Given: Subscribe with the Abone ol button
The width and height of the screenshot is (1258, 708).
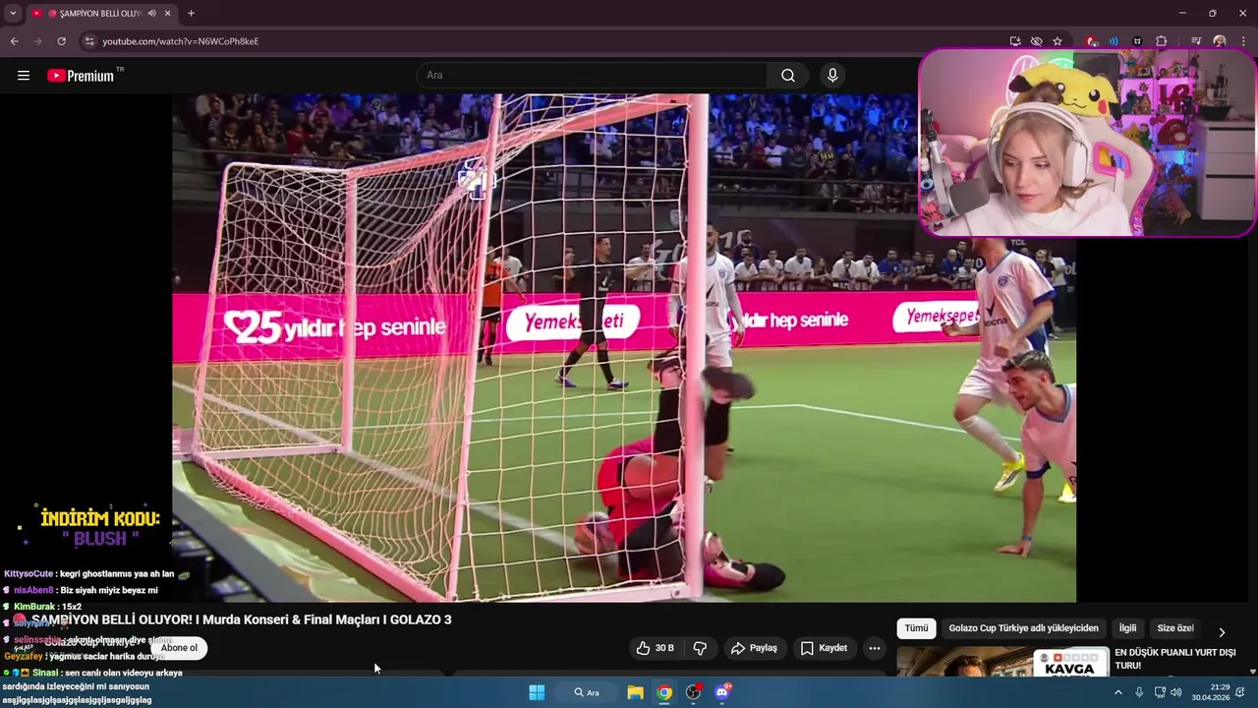Looking at the screenshot, I should 179,648.
